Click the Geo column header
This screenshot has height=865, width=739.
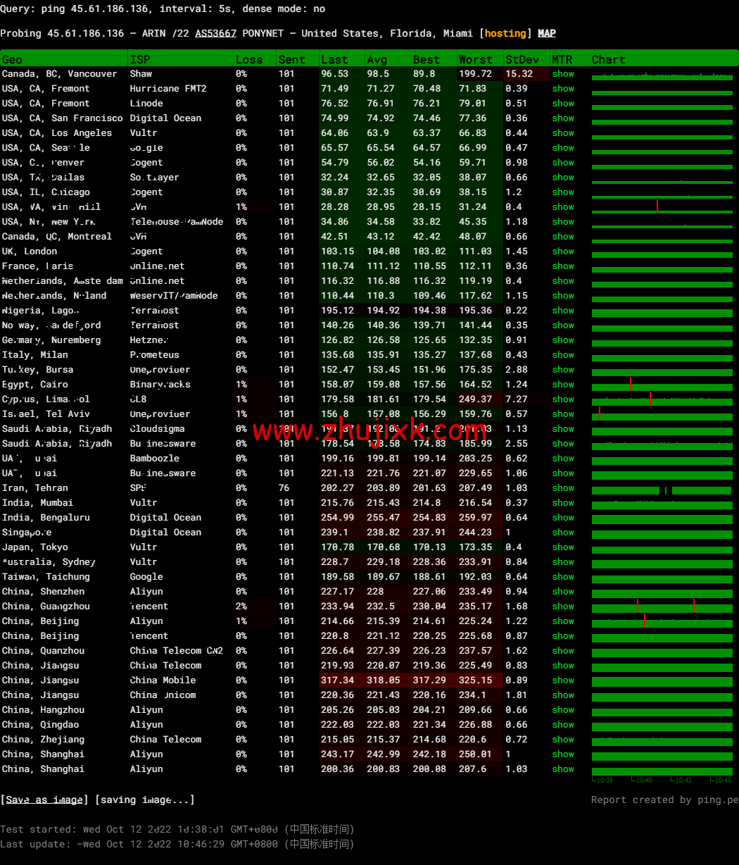coord(13,59)
